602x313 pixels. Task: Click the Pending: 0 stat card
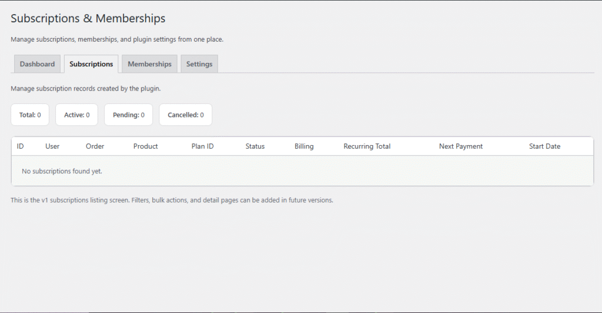point(128,115)
